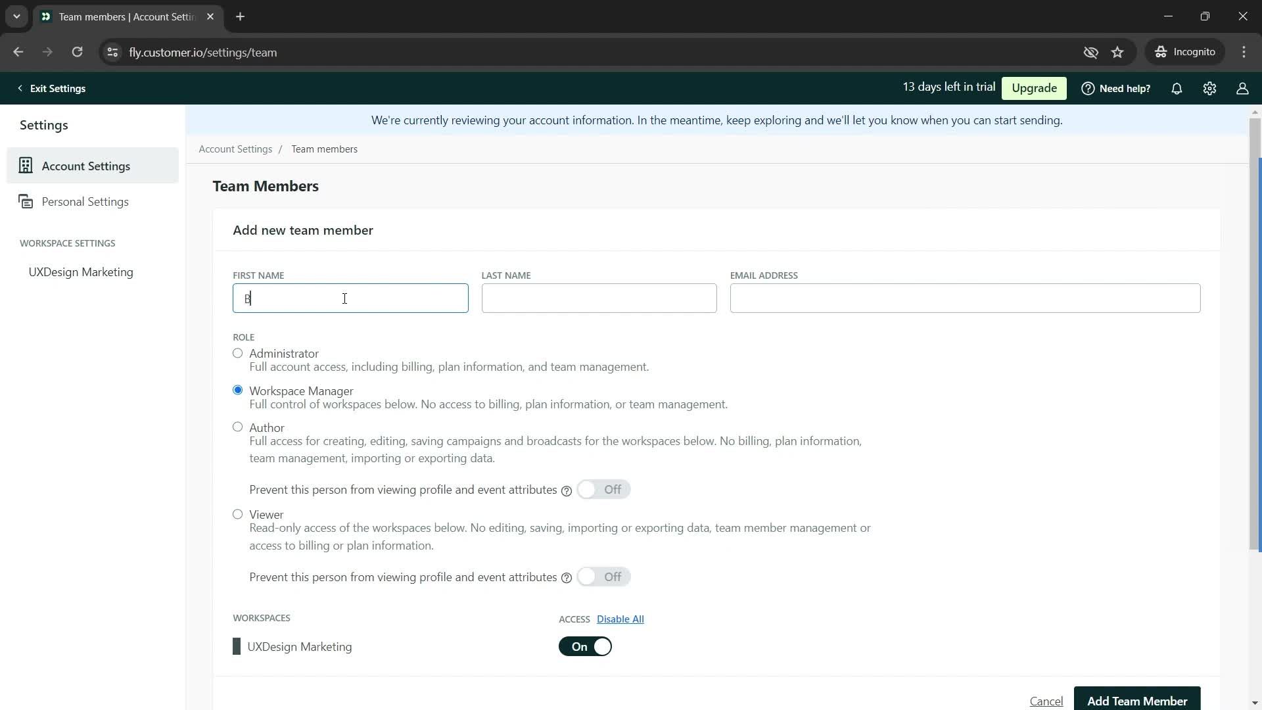1262x710 pixels.
Task: Click Team members breadcrumb
Action: (x=325, y=149)
